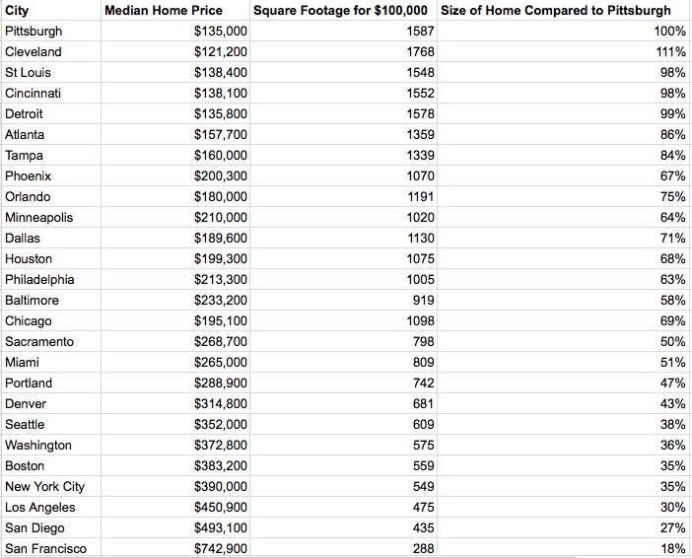Select the Minneapolis city cell
The image size is (692, 558).
pyautogui.click(x=50, y=217)
